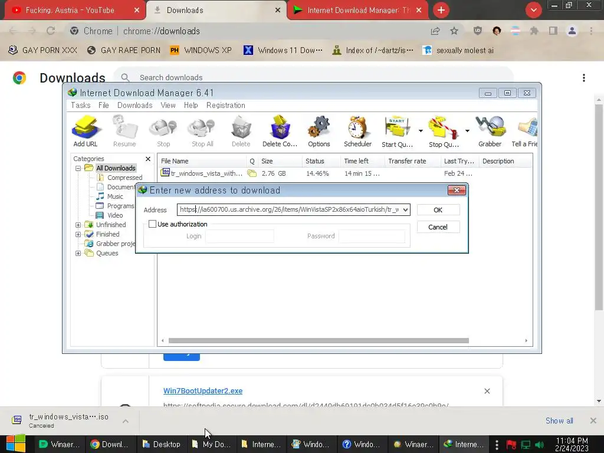The height and width of the screenshot is (453, 604).
Task: Sort by Status column header
Action: [x=321, y=161]
